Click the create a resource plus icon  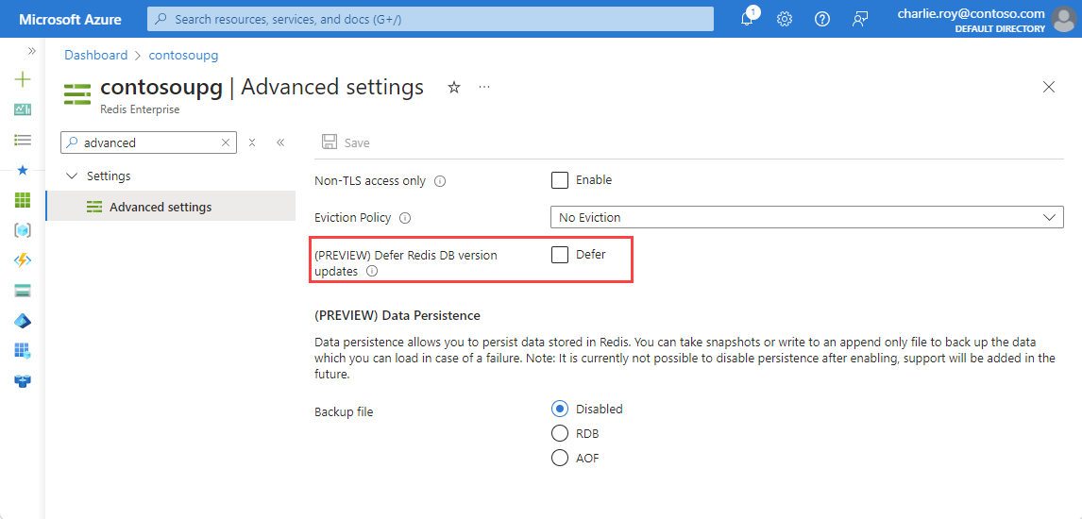pyautogui.click(x=23, y=80)
